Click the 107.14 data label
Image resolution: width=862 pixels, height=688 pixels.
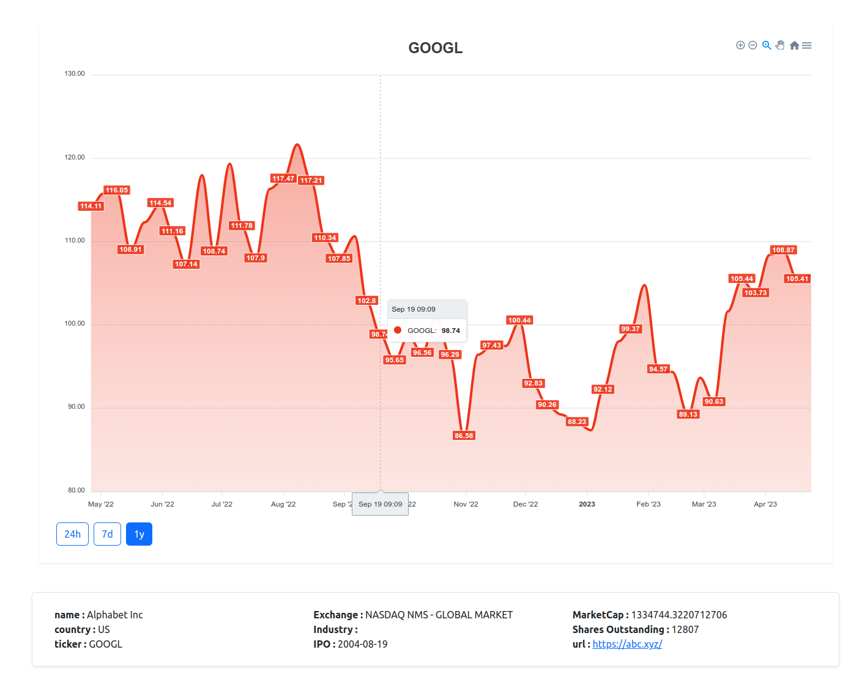[x=186, y=264]
